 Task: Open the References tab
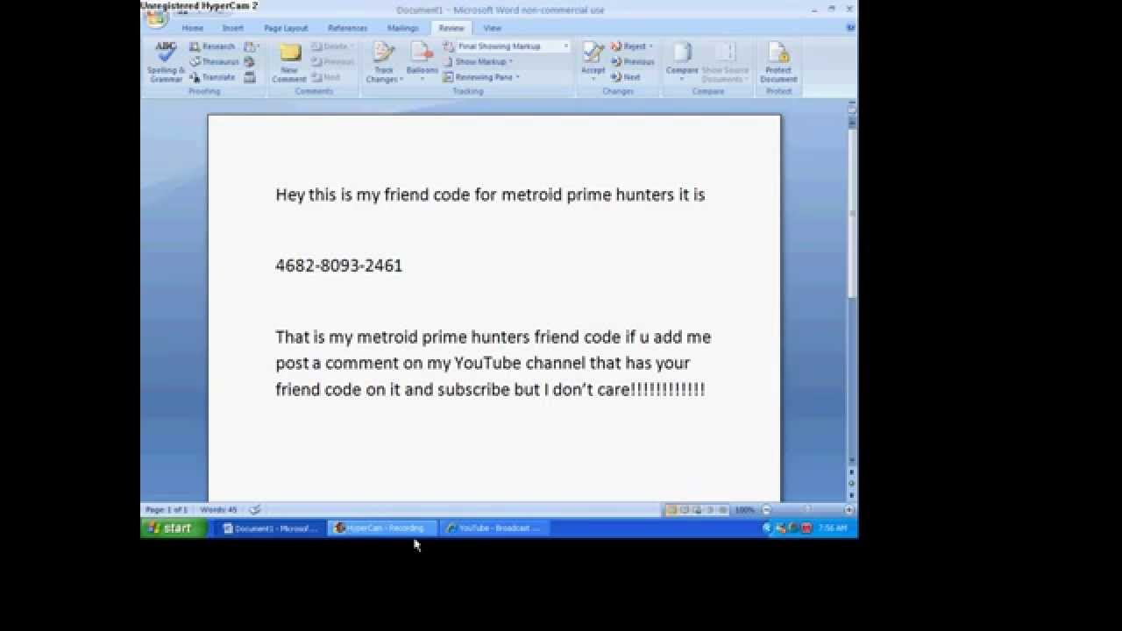pyautogui.click(x=347, y=28)
